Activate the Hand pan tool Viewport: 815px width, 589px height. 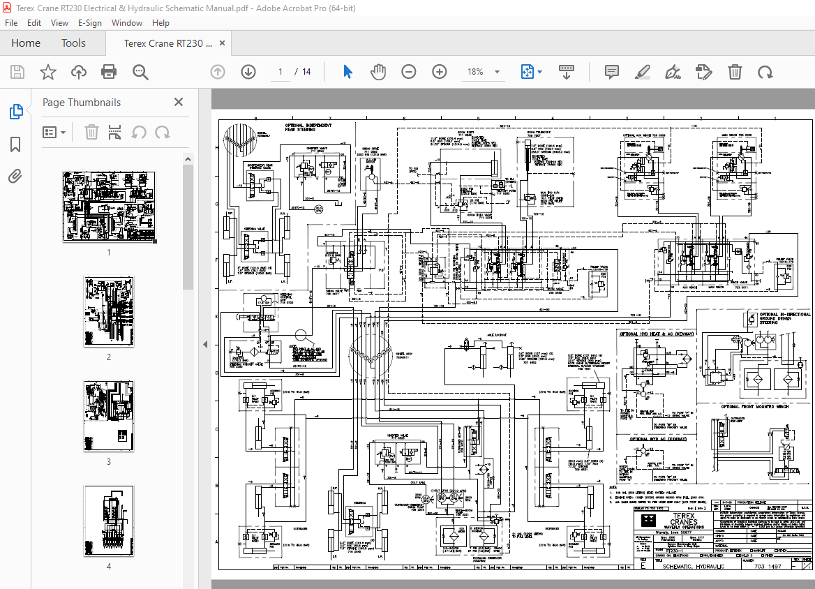[378, 72]
